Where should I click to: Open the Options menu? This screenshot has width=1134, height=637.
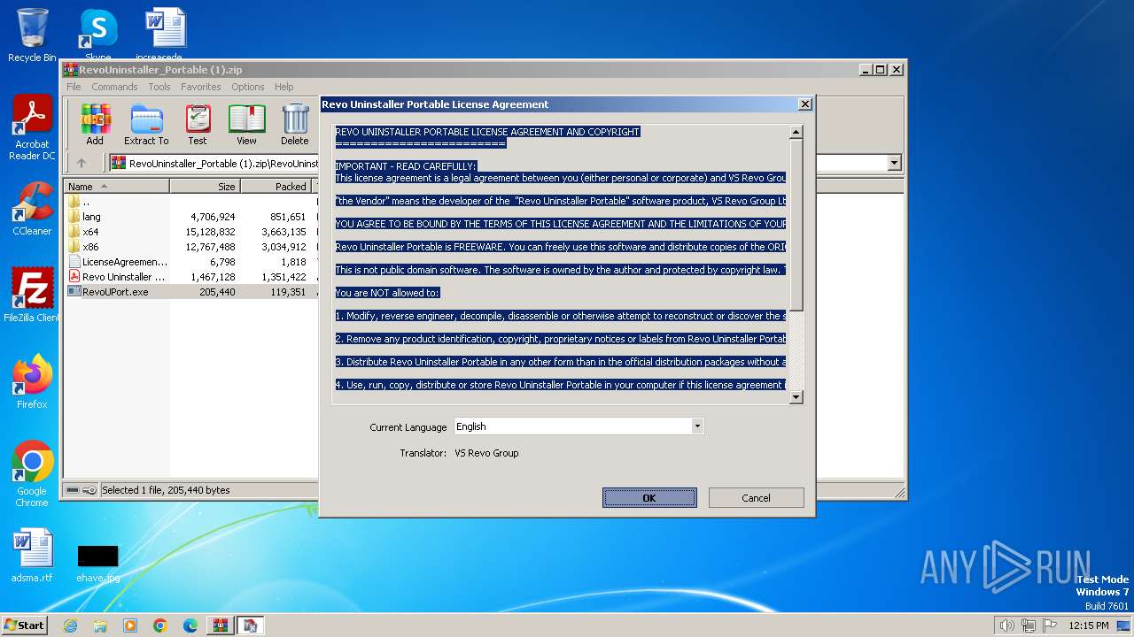[x=248, y=87]
